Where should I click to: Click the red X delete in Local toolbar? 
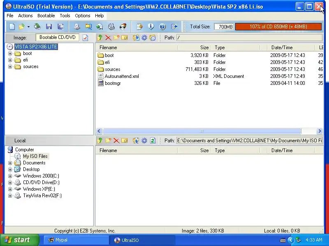point(116,141)
